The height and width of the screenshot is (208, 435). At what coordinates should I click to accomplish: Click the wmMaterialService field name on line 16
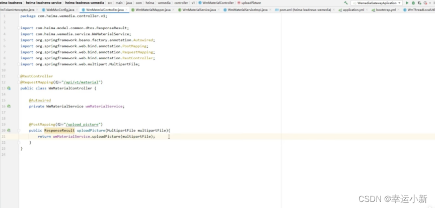[x=104, y=107]
